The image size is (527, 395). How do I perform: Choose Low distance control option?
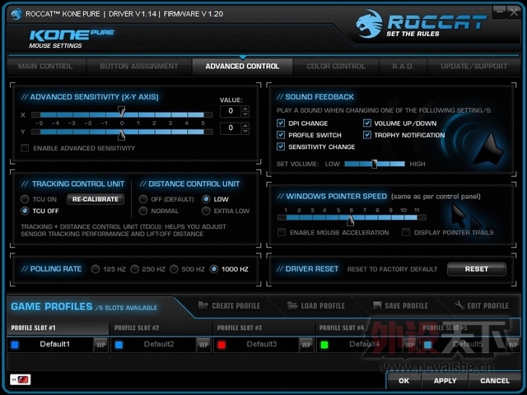206,199
